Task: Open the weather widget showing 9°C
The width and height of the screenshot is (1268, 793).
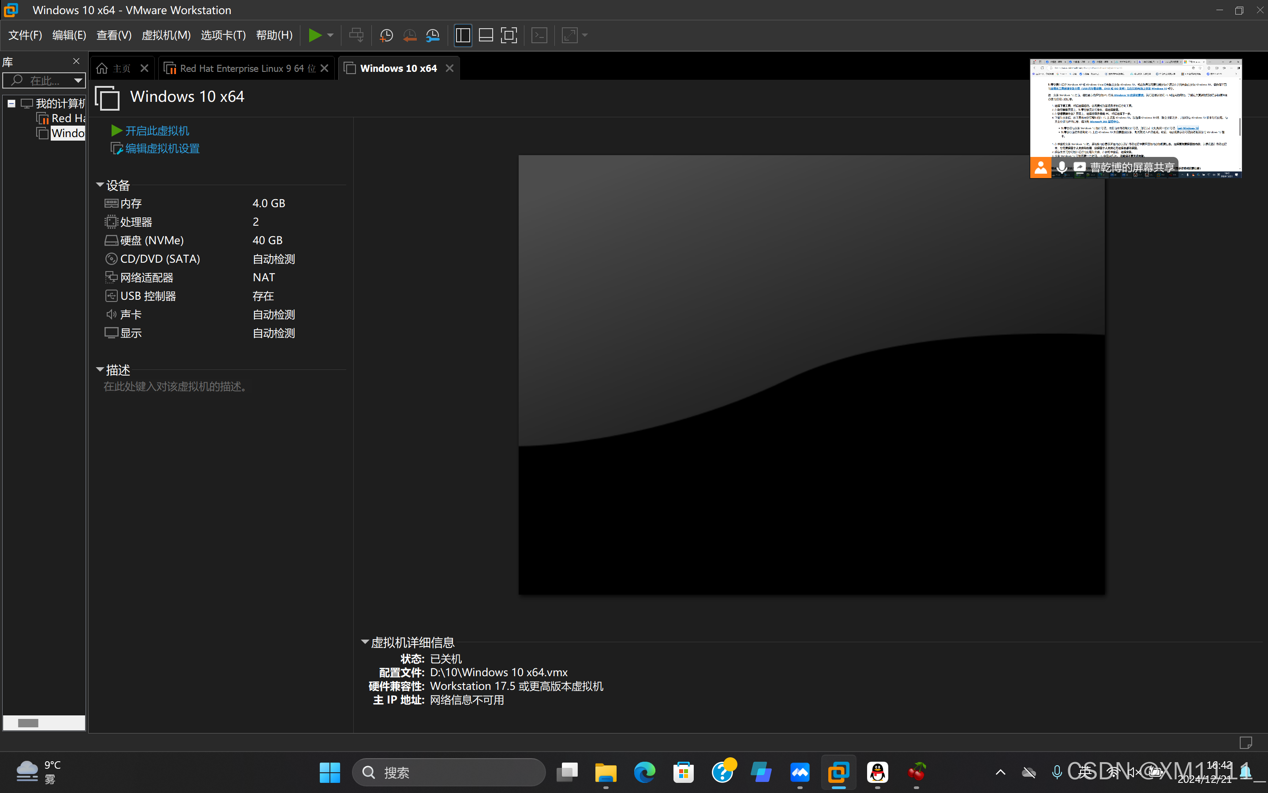Action: (x=39, y=772)
